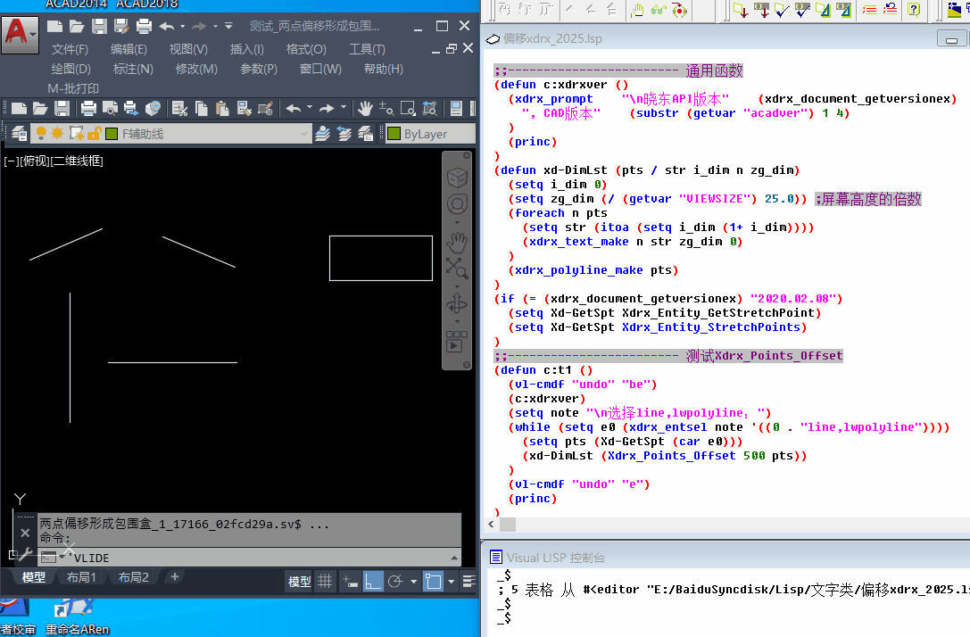Open the undo history dropdown arrow in standard toolbar
The height and width of the screenshot is (637, 970).
310,108
